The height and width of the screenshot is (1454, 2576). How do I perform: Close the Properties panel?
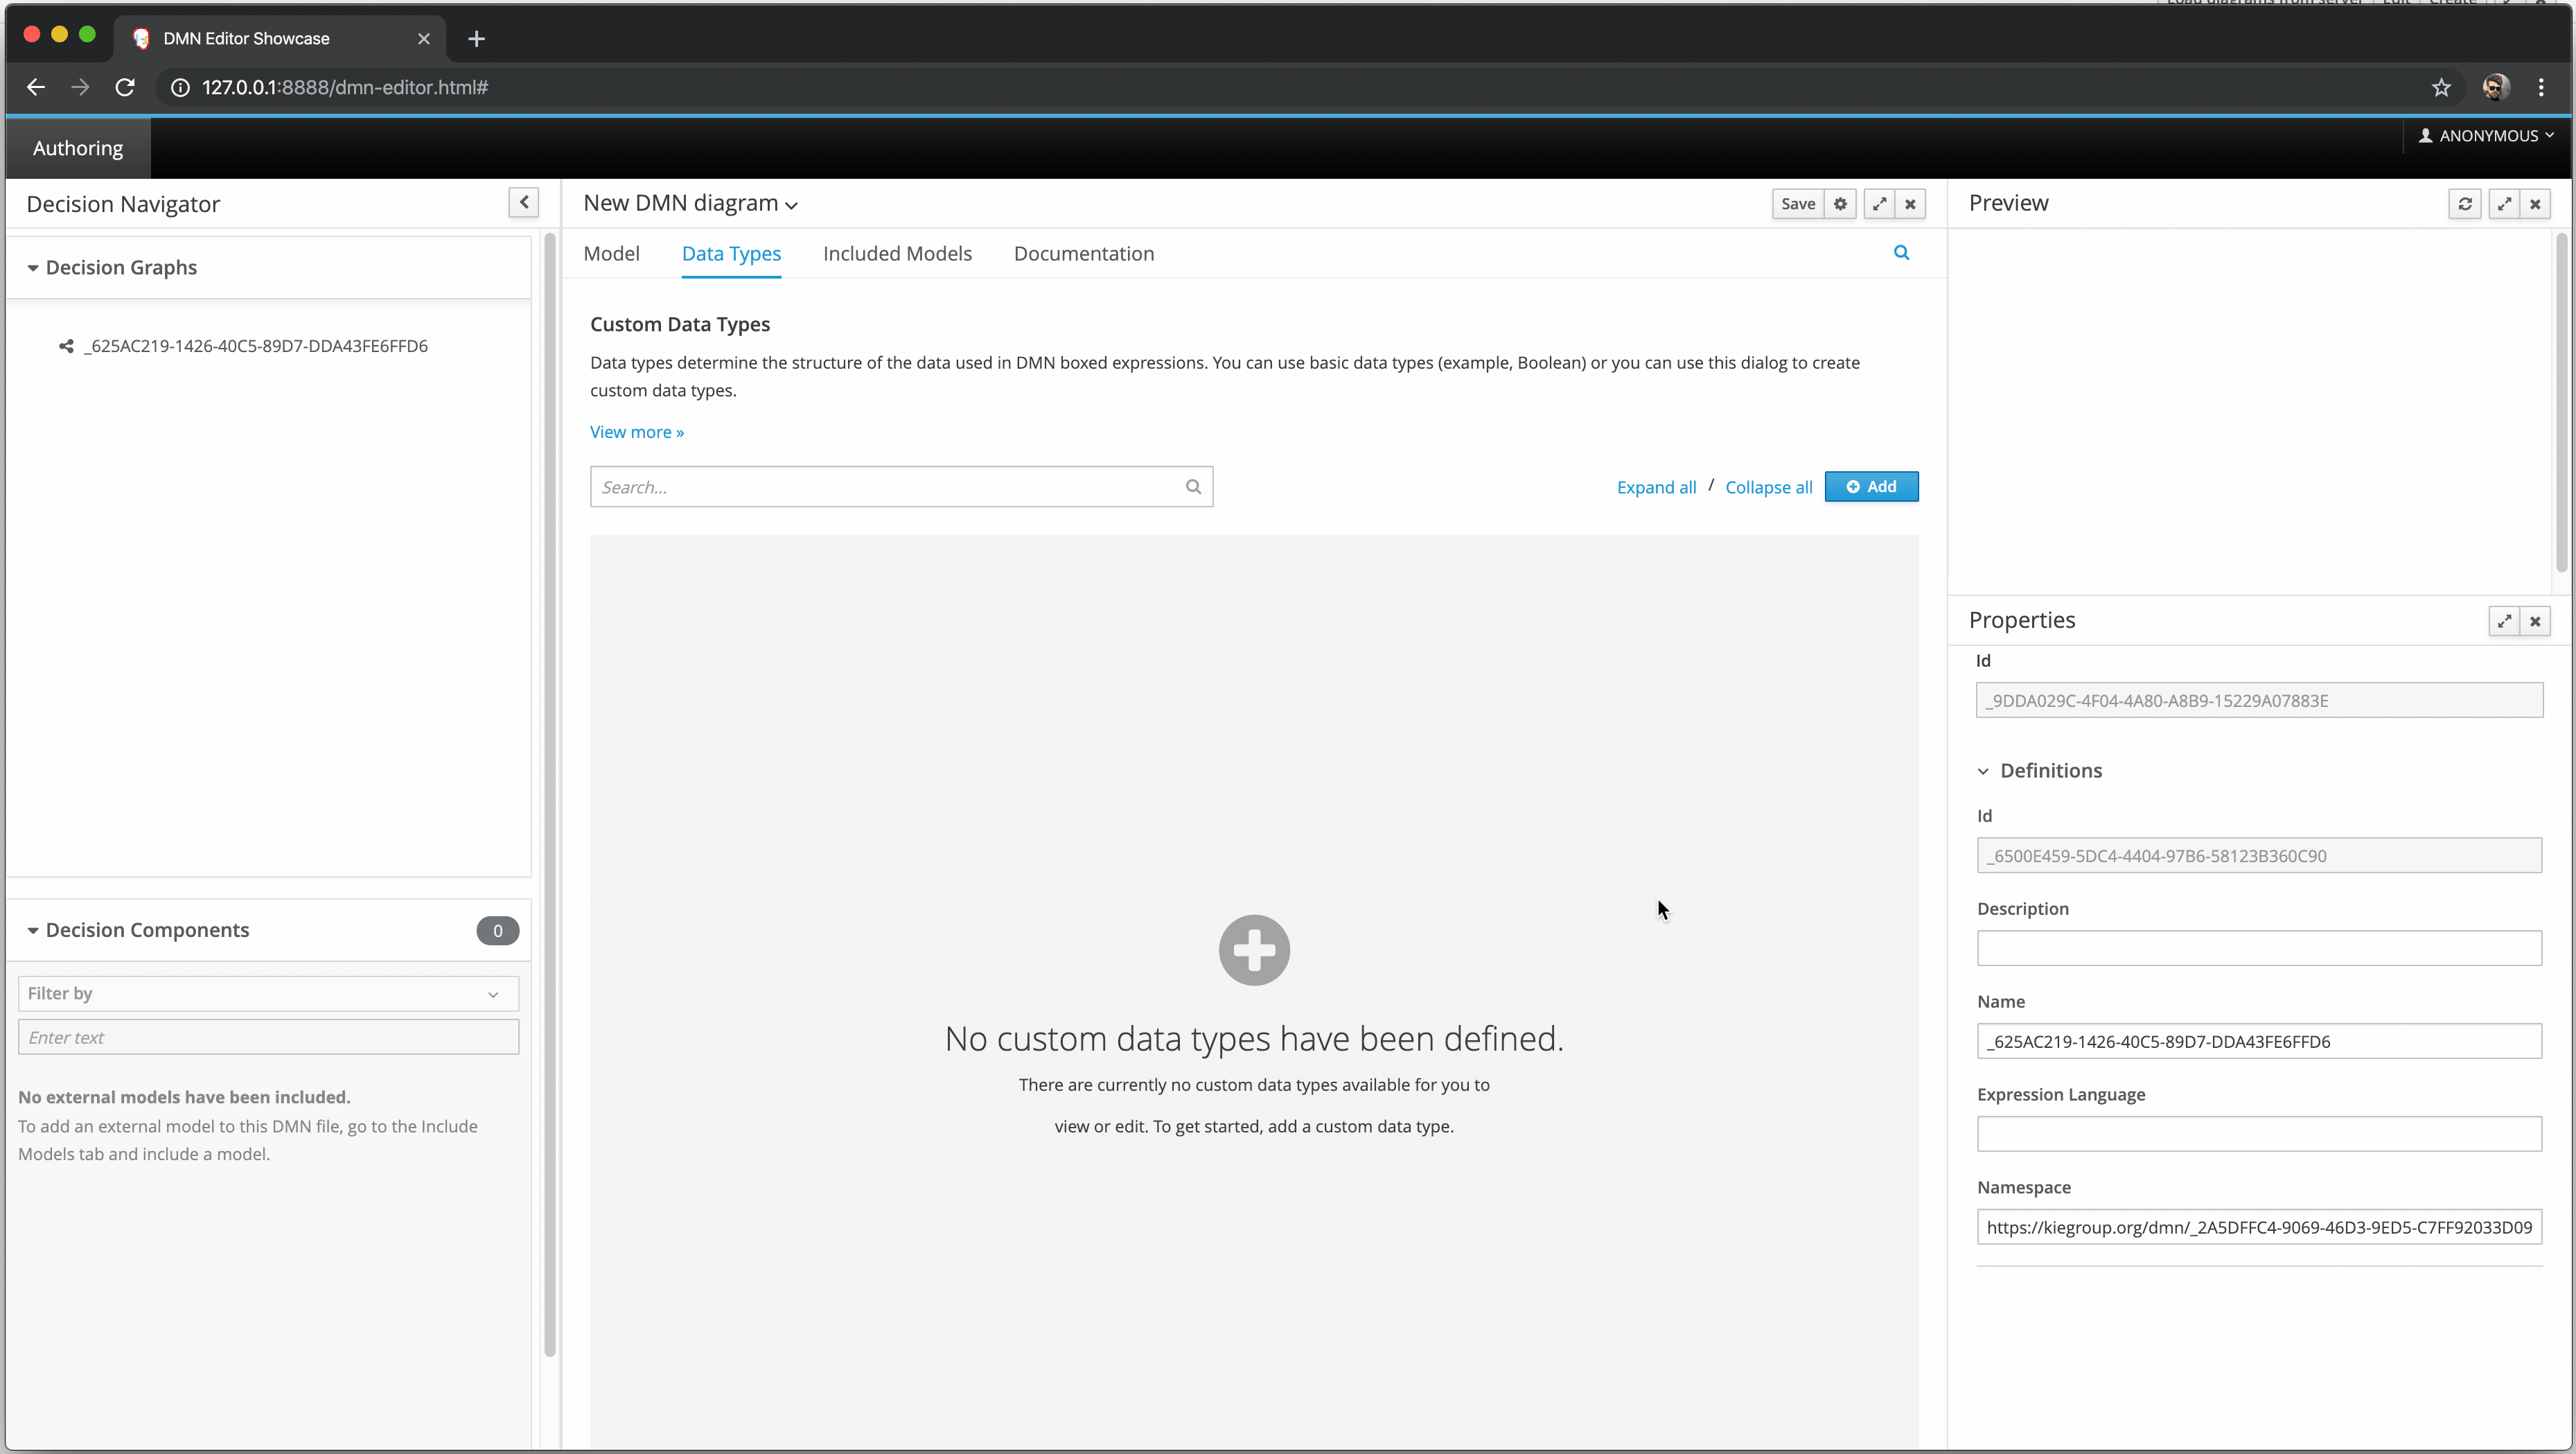tap(2535, 621)
